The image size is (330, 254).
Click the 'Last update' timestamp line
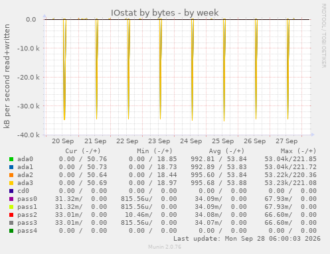247,239
